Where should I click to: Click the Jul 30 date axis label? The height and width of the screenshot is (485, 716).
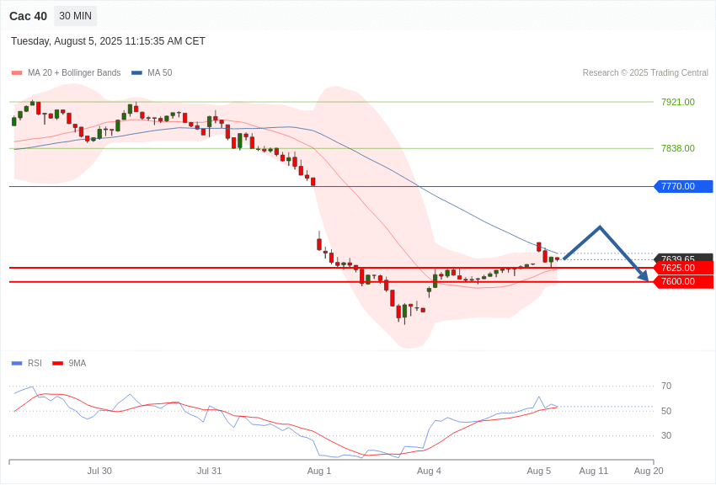[99, 472]
